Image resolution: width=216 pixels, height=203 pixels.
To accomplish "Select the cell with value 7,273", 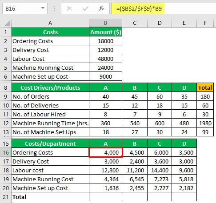I will [x=160, y=179].
